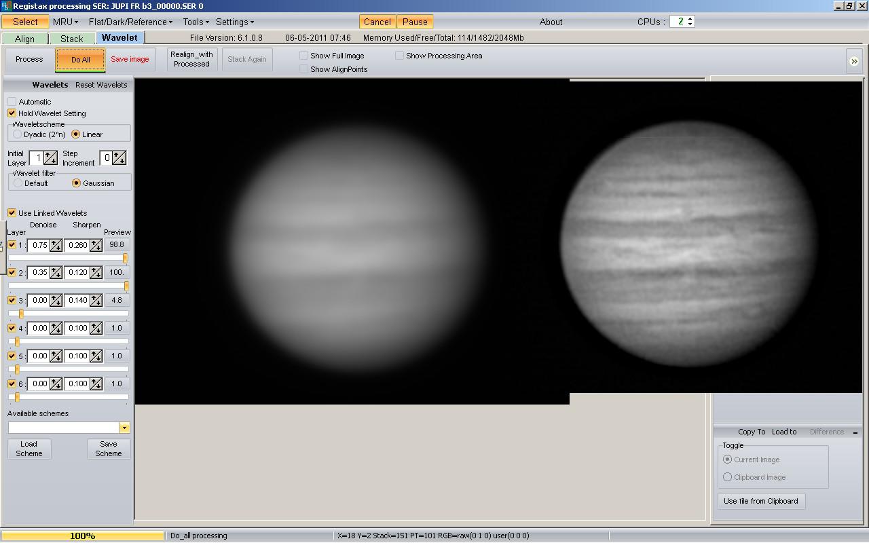Click the Process button

click(29, 59)
